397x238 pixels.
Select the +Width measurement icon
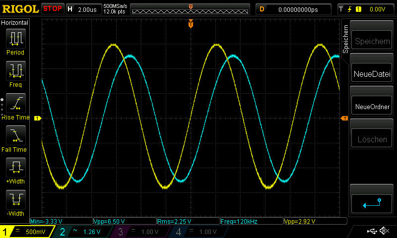point(16,168)
